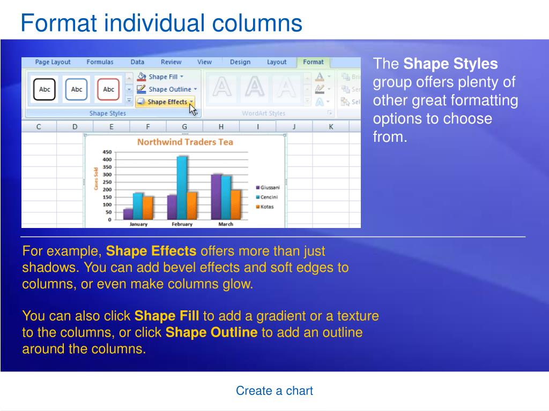Select column F header

coord(148,126)
